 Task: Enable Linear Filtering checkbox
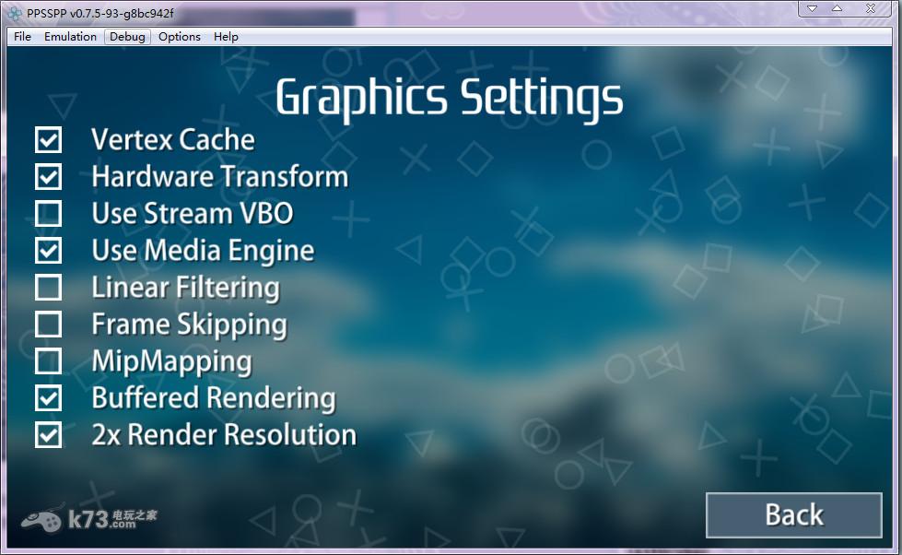(48, 288)
